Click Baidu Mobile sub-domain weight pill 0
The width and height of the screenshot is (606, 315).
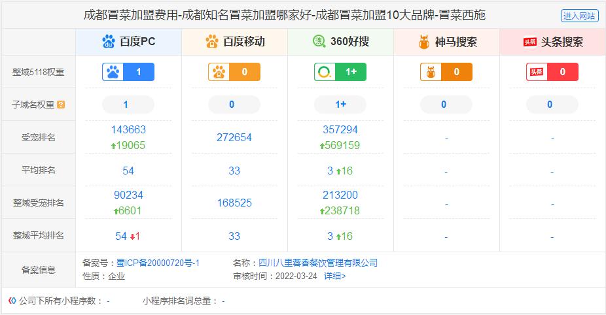tap(234, 105)
